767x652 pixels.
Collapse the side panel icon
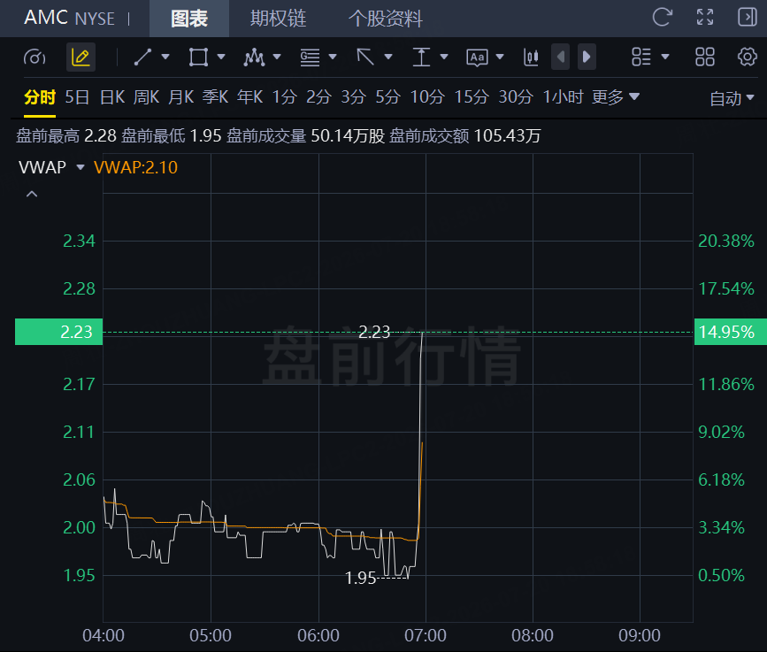[747, 17]
